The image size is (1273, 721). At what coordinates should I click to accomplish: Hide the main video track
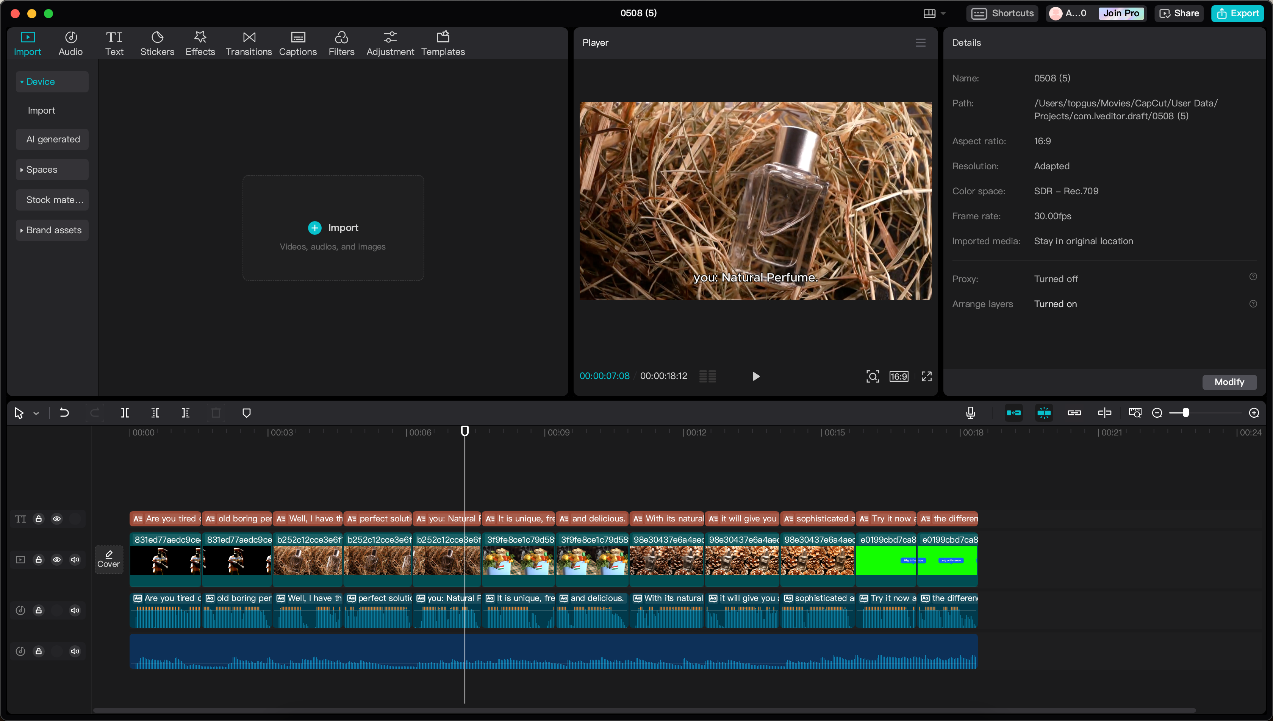57,560
